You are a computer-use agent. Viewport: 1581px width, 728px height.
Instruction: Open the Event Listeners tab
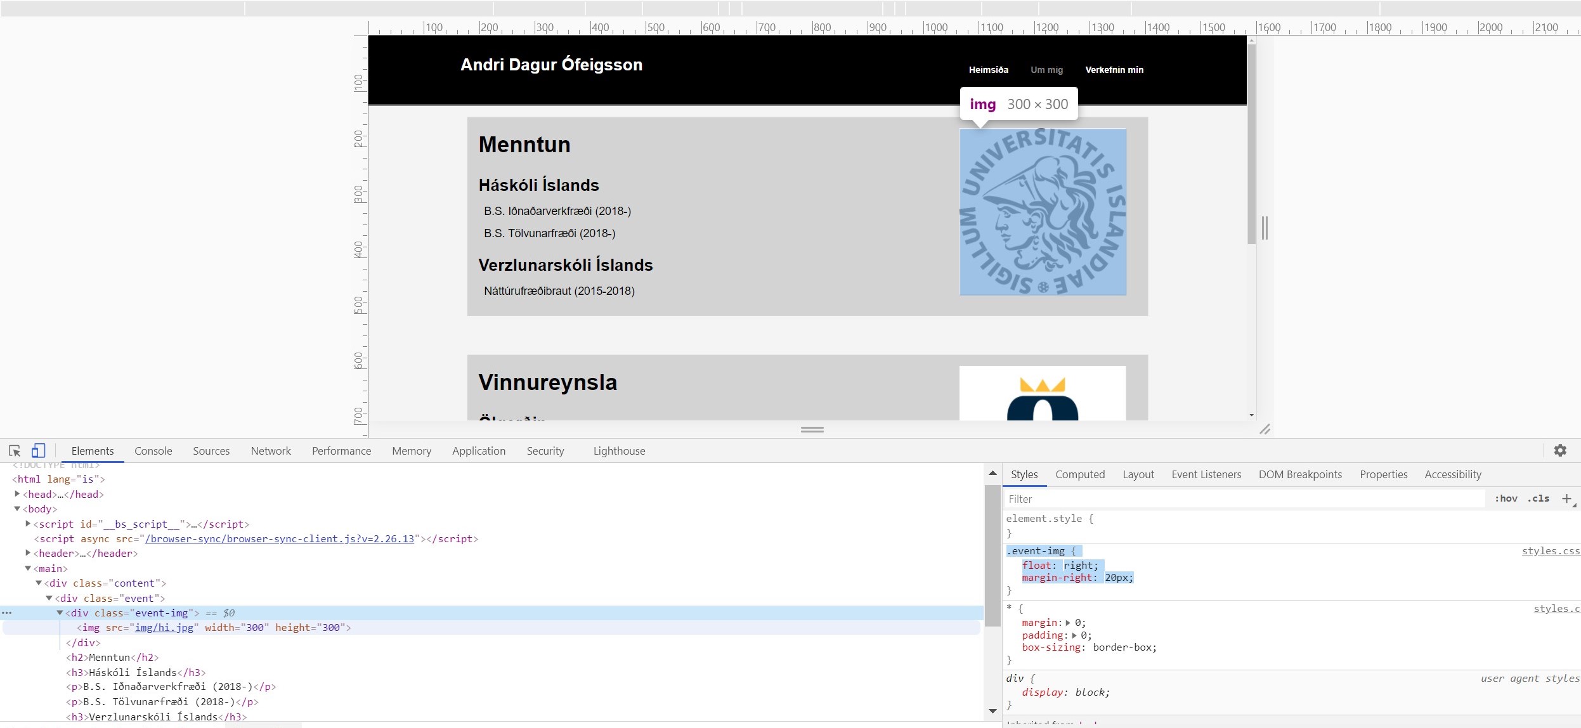tap(1206, 474)
